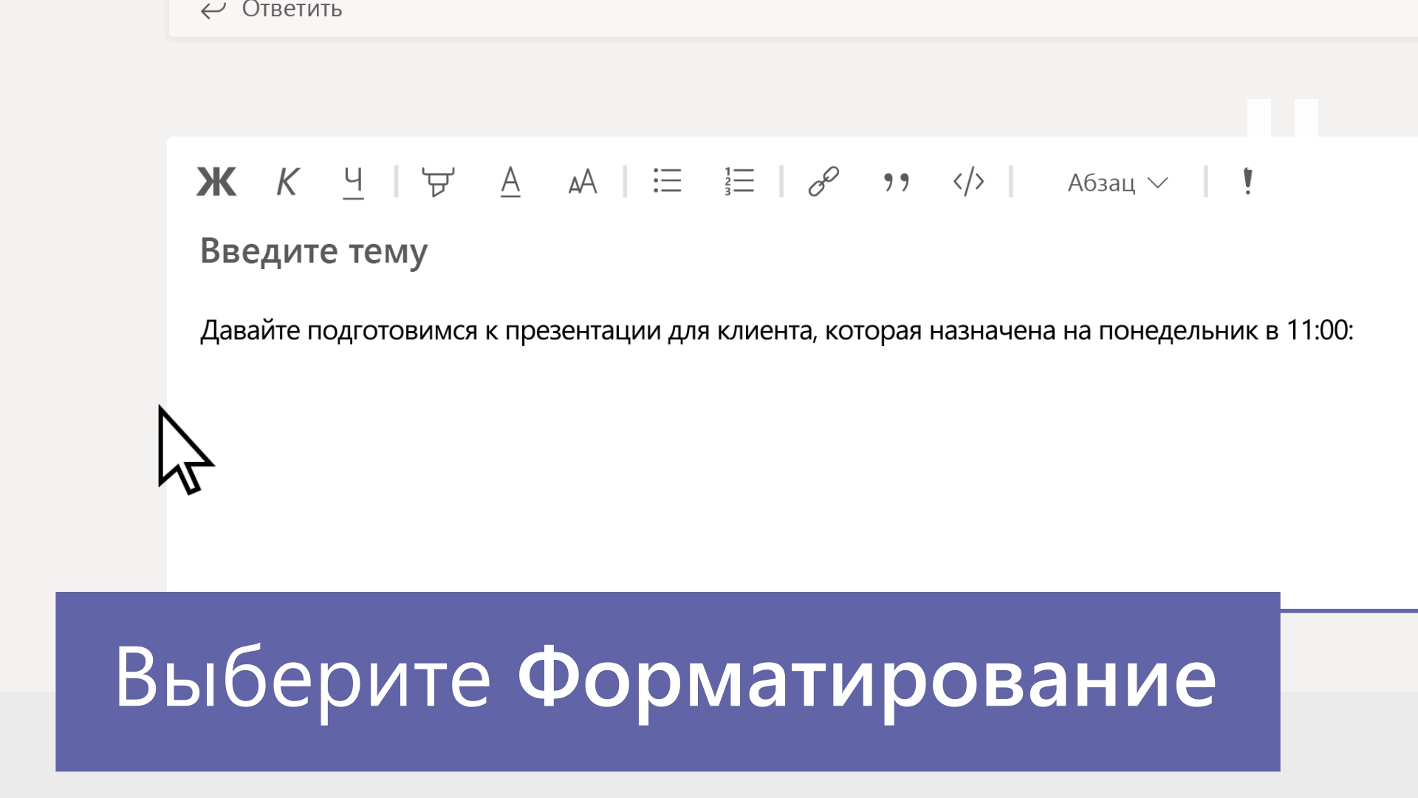The height and width of the screenshot is (798, 1418).
Task: Toggle bold formatting with the Ж icon
Action: 216,182
